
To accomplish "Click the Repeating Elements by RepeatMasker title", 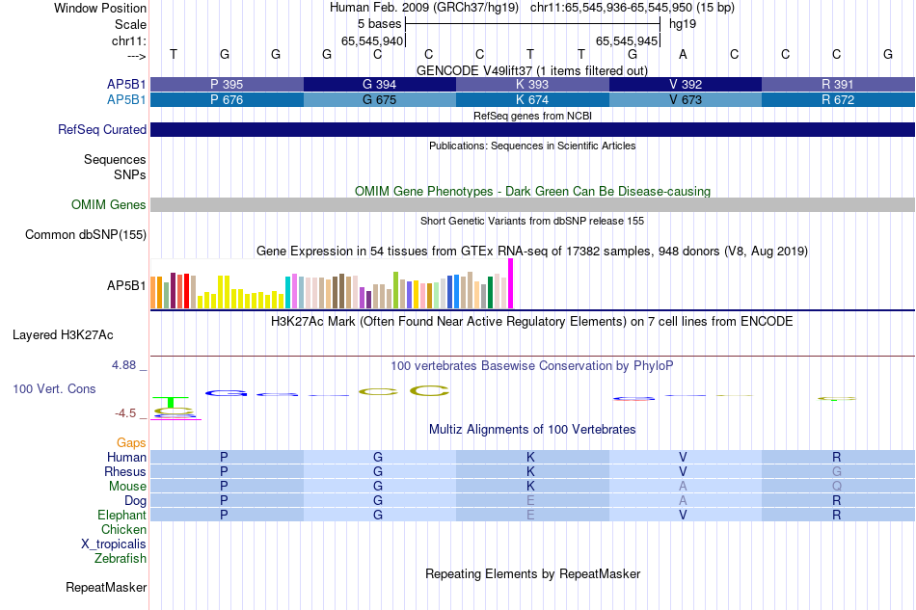I will [x=532, y=573].
